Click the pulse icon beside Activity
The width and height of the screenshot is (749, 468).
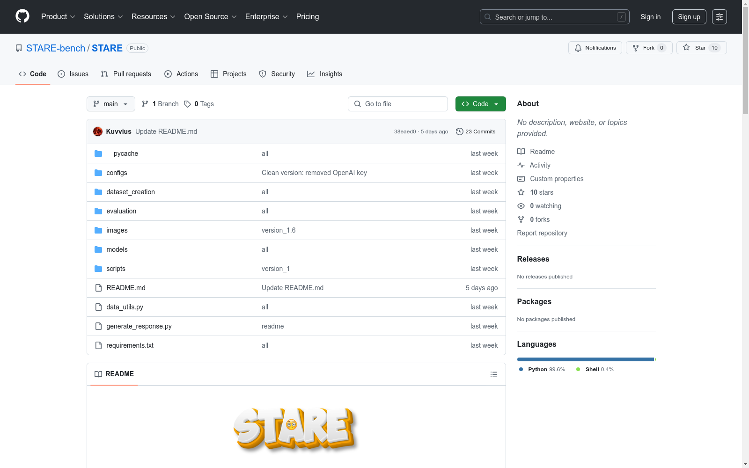pos(521,165)
